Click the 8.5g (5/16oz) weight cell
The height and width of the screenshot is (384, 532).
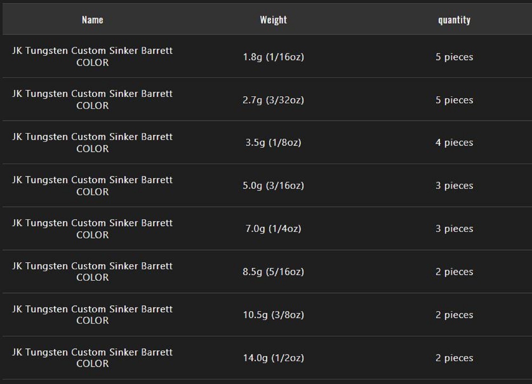(273, 272)
